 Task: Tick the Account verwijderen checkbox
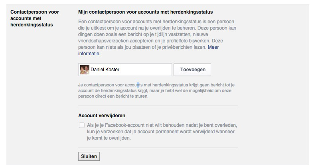(82, 125)
